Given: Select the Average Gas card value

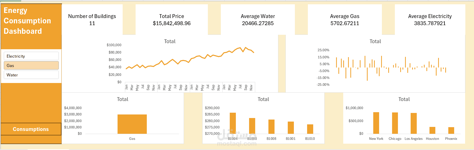Looking at the screenshot, I should pos(344,23).
